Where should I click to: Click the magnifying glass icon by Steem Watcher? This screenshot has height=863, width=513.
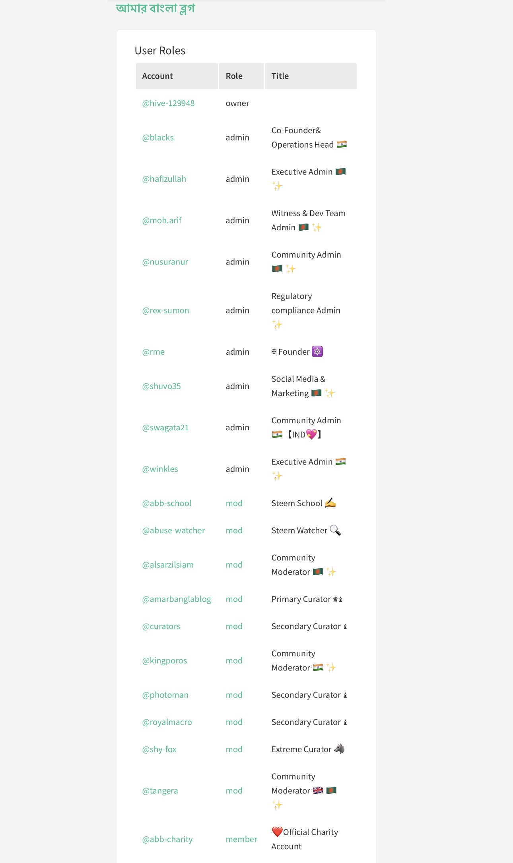tap(335, 530)
